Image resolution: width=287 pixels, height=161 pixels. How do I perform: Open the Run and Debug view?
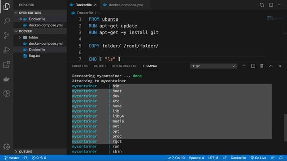[7, 50]
